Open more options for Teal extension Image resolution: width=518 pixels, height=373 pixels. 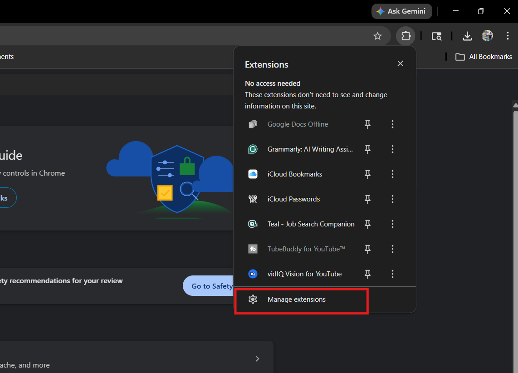[392, 224]
